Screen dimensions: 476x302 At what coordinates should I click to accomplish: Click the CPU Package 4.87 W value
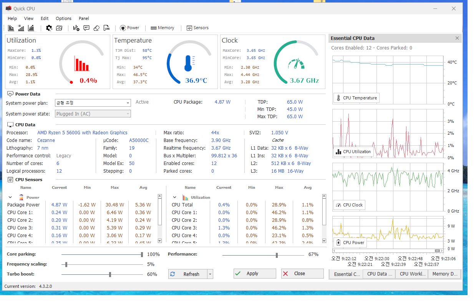[x=222, y=102]
